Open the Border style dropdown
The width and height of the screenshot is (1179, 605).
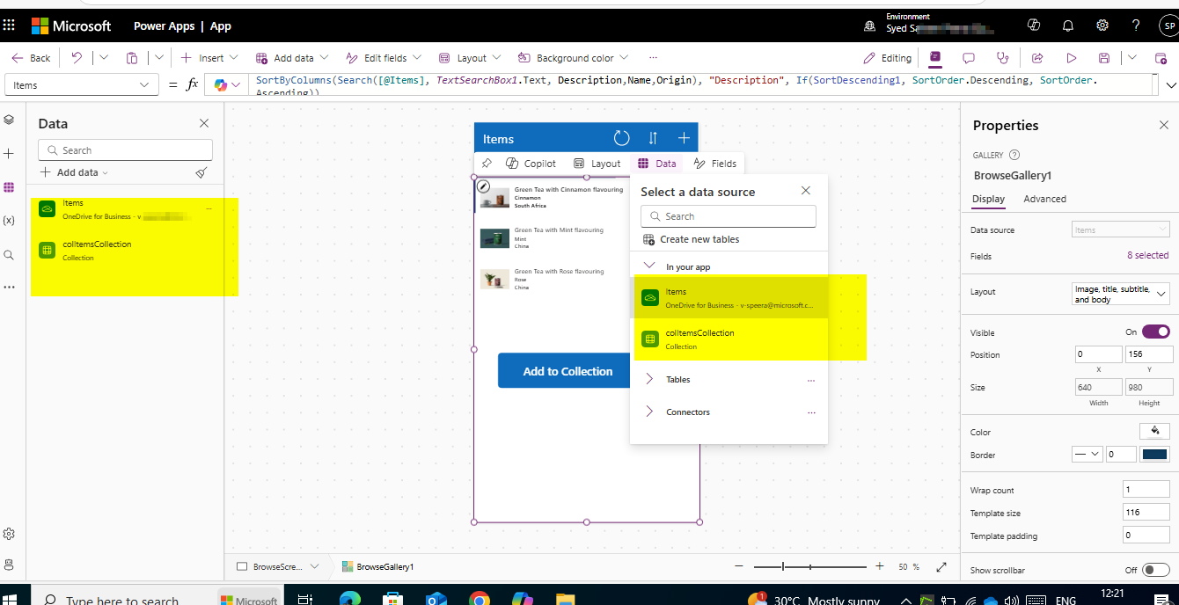tap(1087, 455)
